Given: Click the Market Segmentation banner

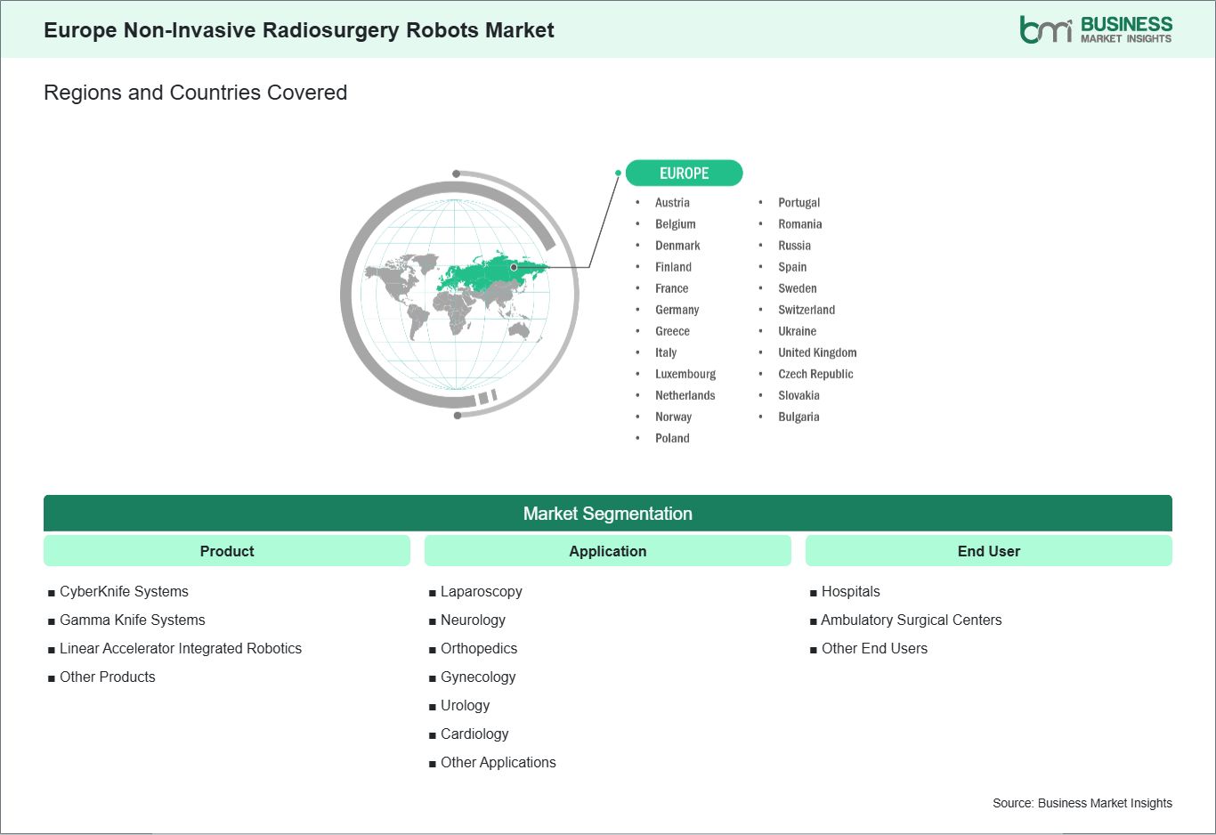Looking at the screenshot, I should [x=608, y=514].
